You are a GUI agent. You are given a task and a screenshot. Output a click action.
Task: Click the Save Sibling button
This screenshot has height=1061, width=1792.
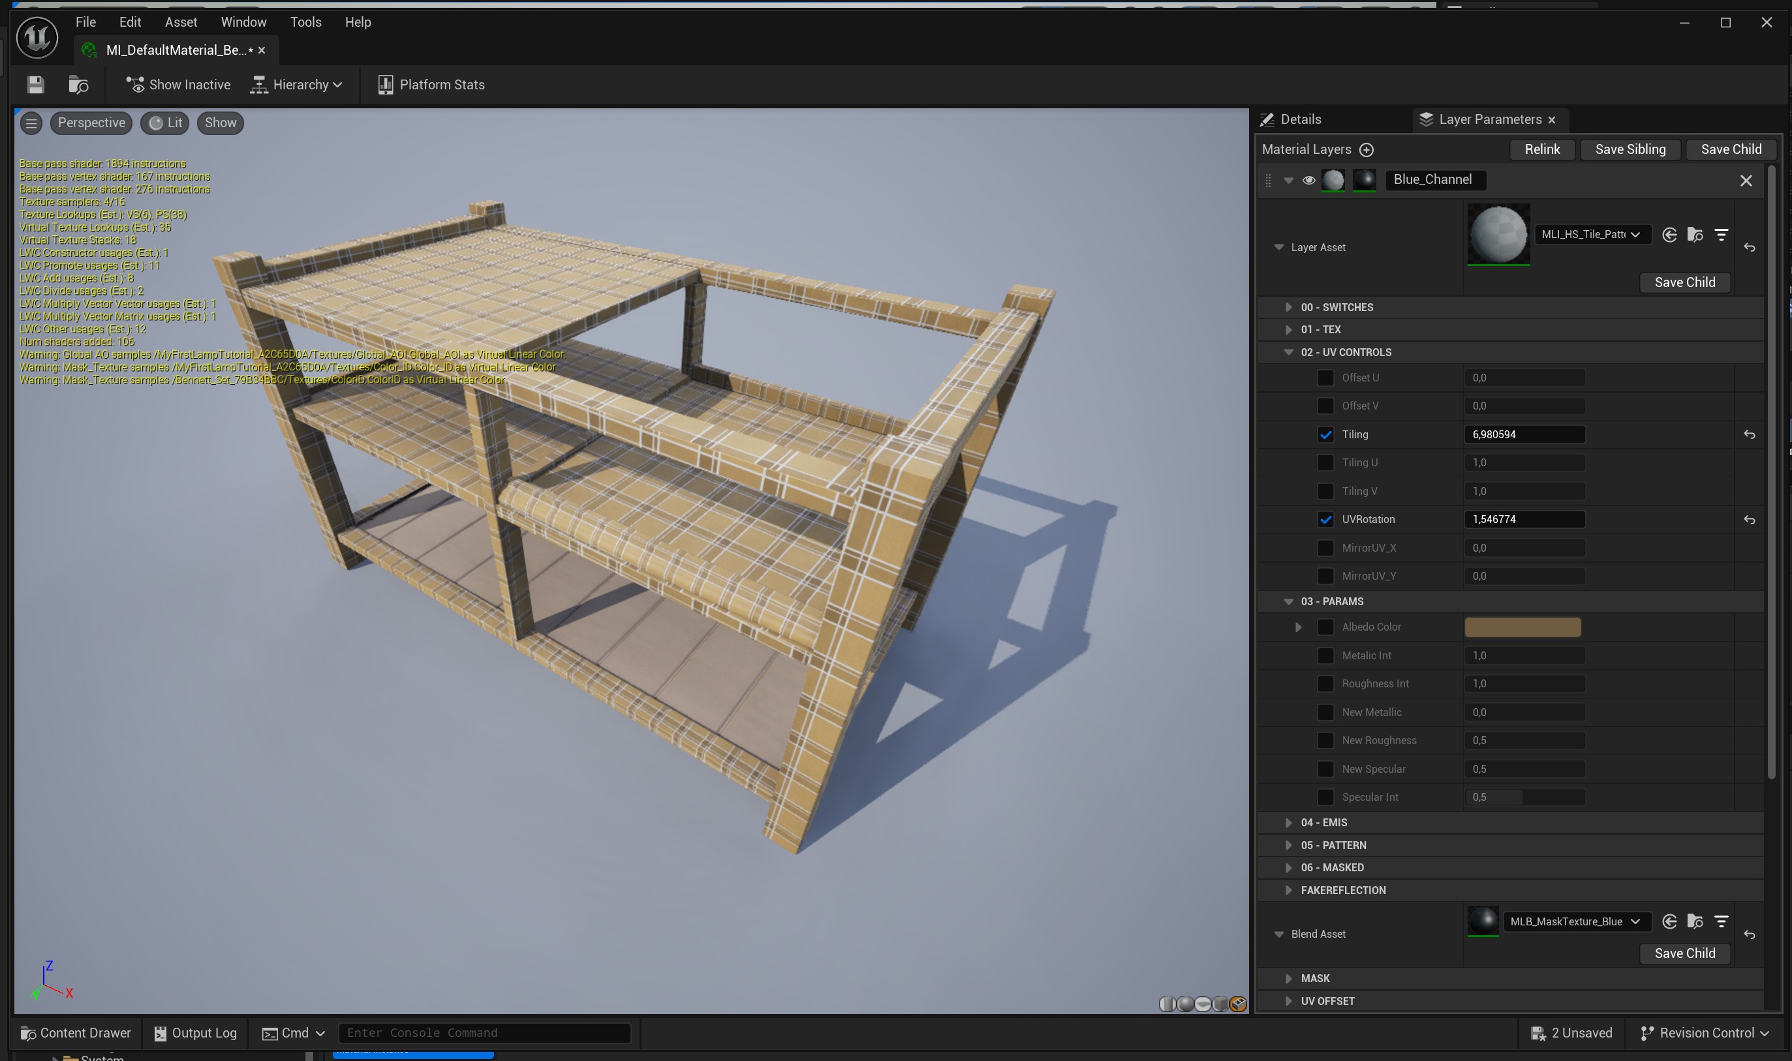pos(1630,149)
